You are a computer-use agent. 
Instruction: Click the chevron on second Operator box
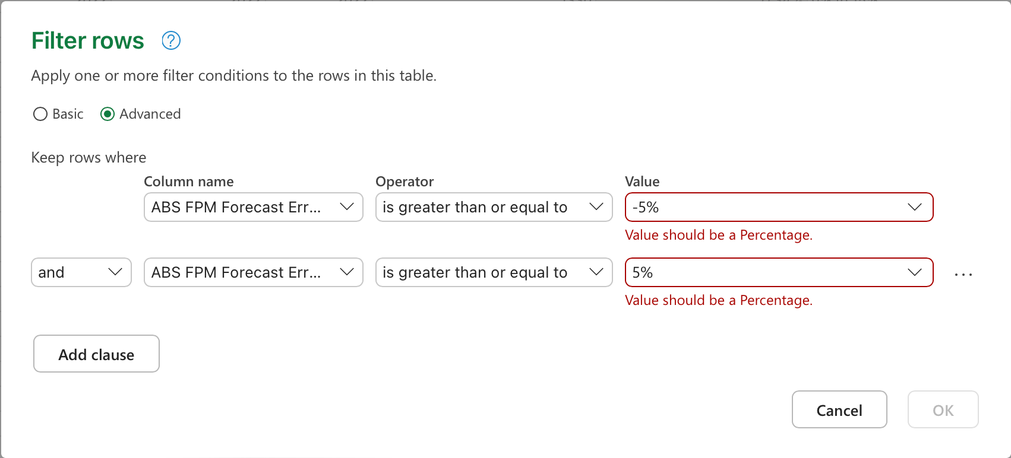(597, 272)
